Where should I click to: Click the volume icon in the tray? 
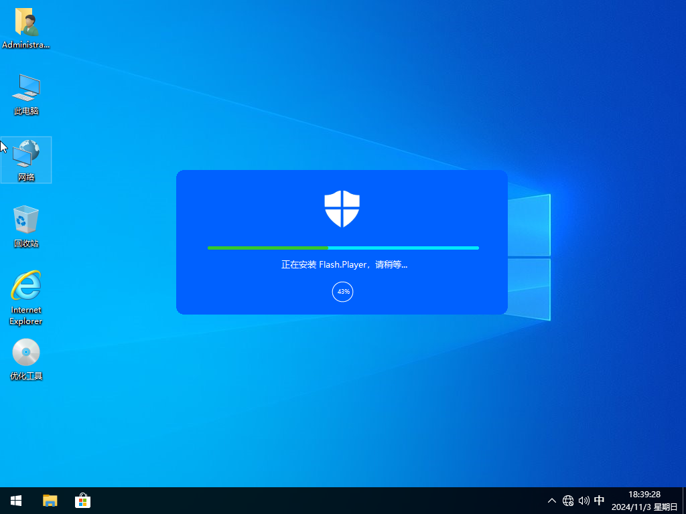584,500
